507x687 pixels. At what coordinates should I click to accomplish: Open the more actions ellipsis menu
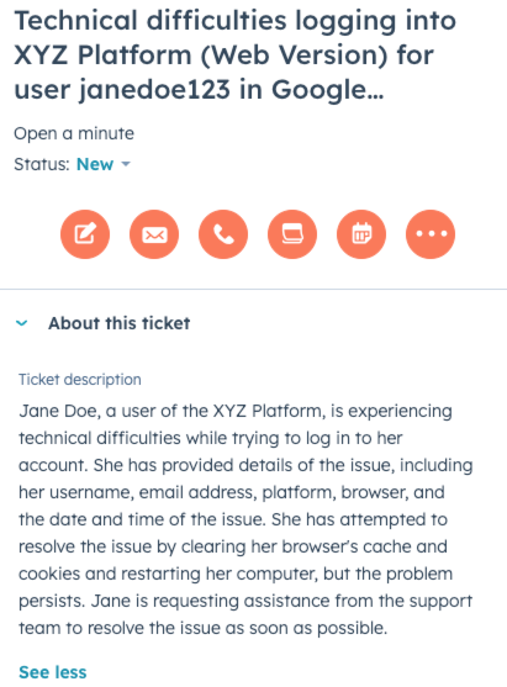431,234
